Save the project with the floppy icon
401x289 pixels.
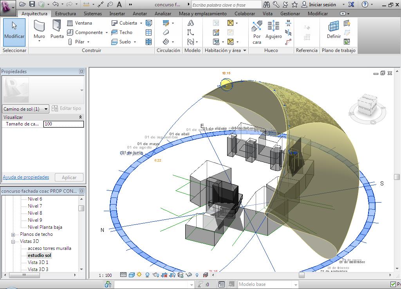coord(32,4)
